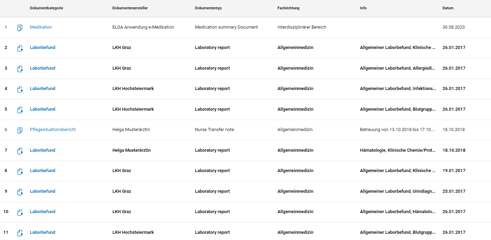The image size is (491, 240).
Task: Open the Laborbefund link in row 3
Action: pyautogui.click(x=43, y=68)
